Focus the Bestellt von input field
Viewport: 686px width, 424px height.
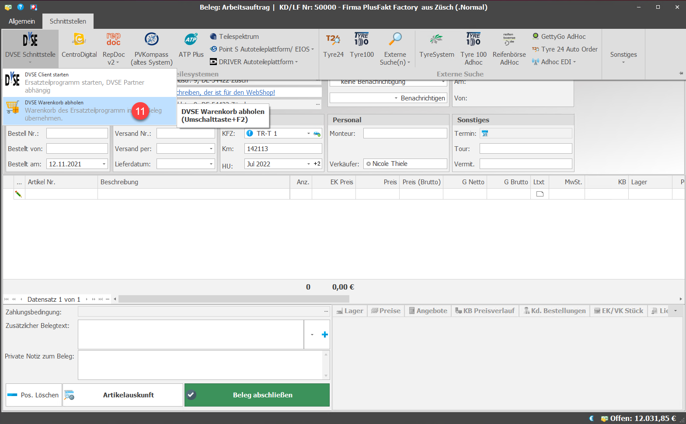point(77,148)
